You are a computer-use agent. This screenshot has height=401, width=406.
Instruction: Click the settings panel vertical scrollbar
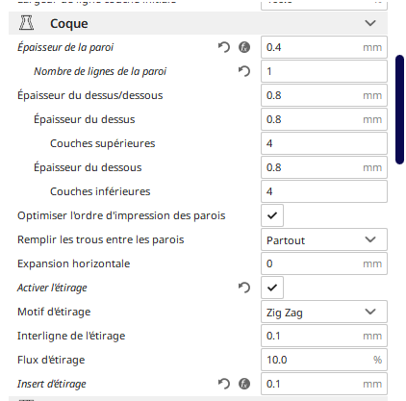(x=399, y=110)
